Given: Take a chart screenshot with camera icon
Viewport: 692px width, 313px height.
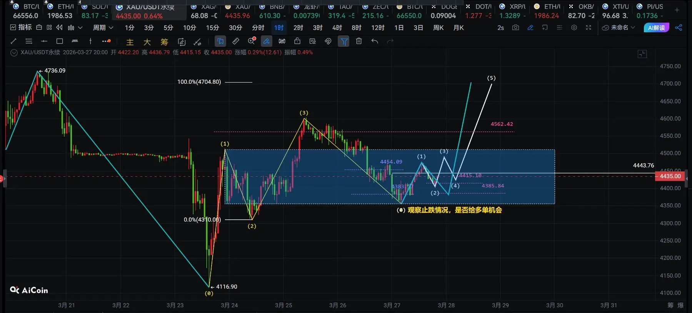Looking at the screenshot, I should click(515, 28).
